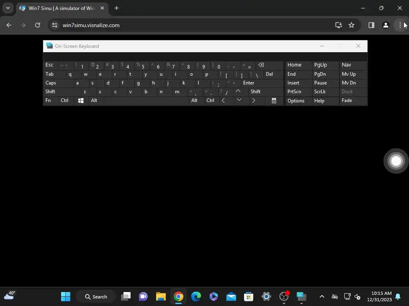Click the Tab key
The image size is (409, 306).
click(x=54, y=74)
